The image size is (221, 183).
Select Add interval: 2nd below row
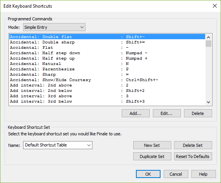click(107, 91)
